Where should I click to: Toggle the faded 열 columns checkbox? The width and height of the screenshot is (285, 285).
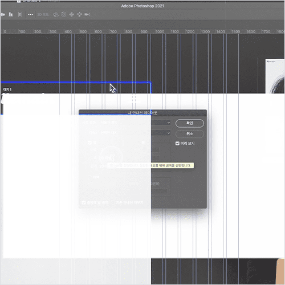(89, 142)
